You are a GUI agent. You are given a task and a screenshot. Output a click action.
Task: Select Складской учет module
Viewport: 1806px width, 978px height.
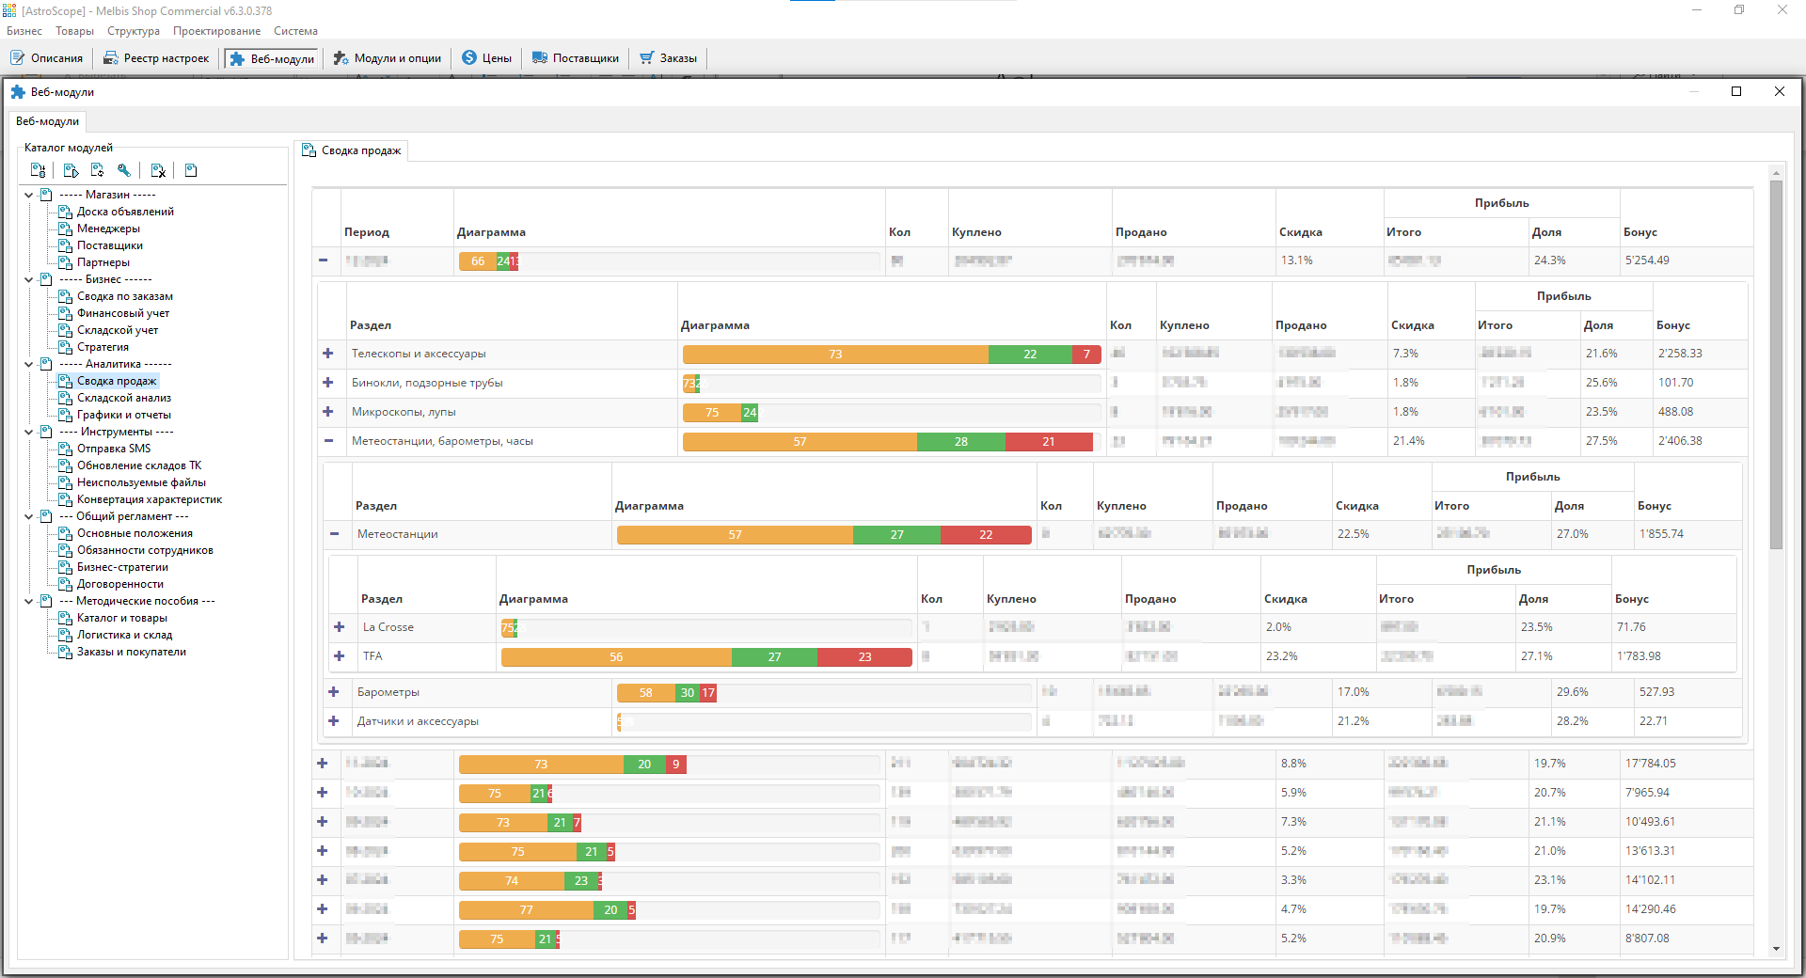[x=118, y=330]
